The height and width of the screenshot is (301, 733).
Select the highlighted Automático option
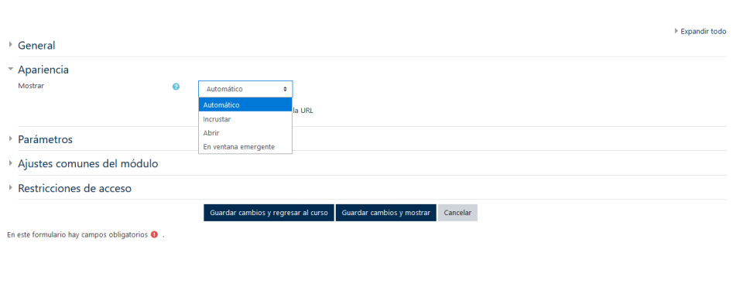click(x=245, y=104)
